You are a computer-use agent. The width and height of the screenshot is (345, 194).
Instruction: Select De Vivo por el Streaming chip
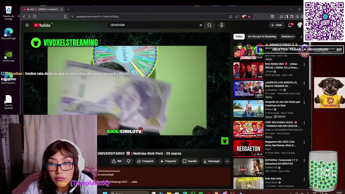[x=262, y=36]
